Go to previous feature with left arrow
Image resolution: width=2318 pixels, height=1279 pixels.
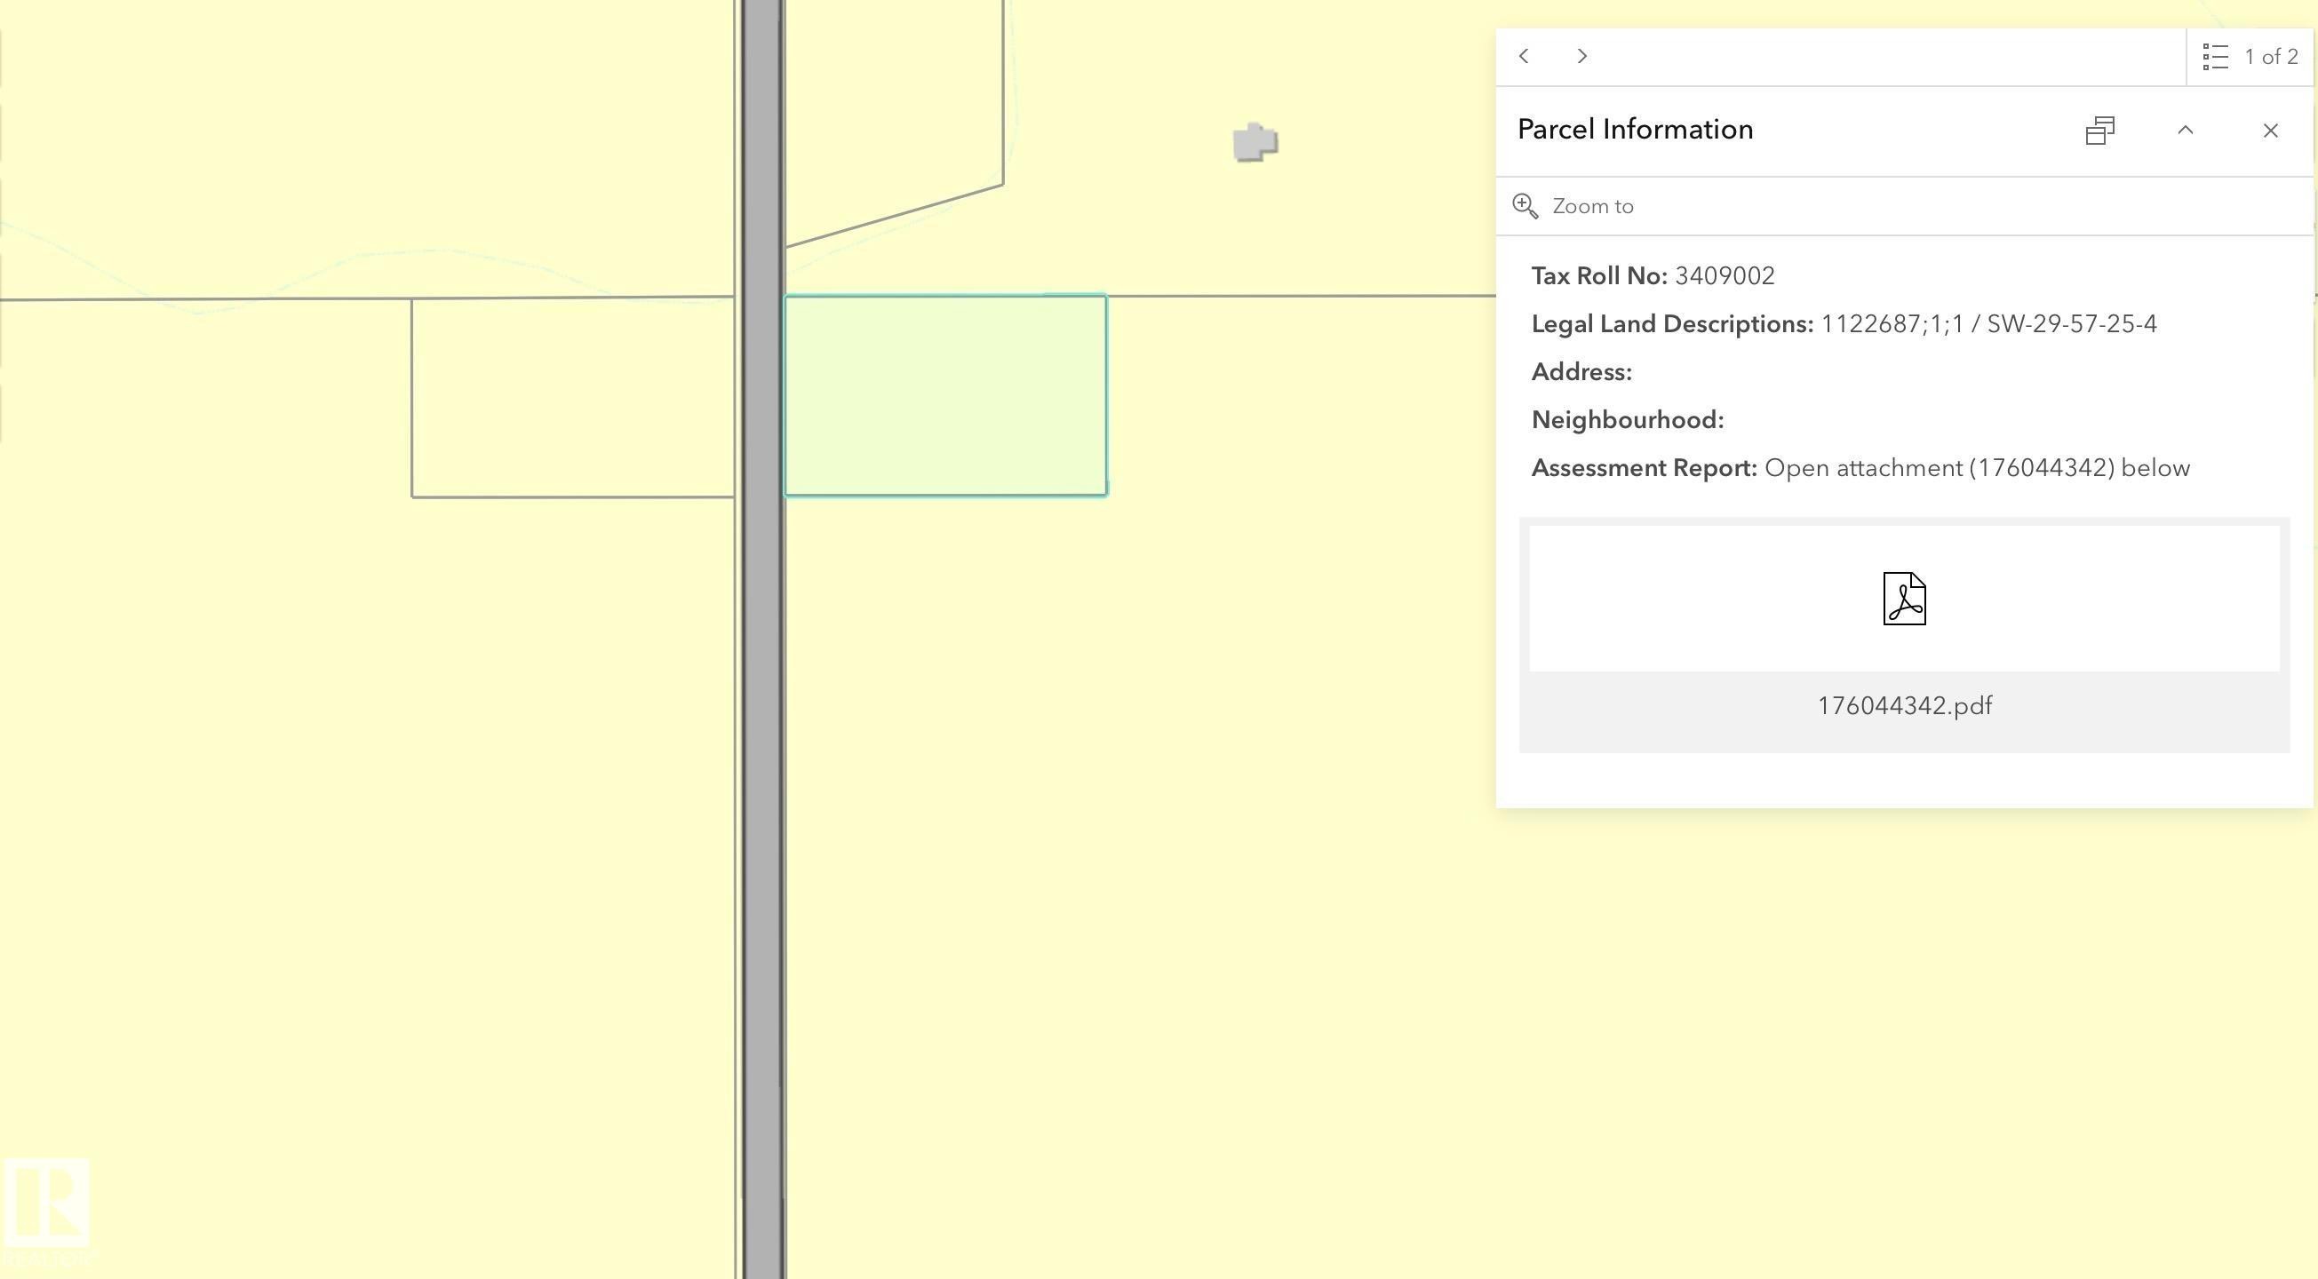[1524, 57]
